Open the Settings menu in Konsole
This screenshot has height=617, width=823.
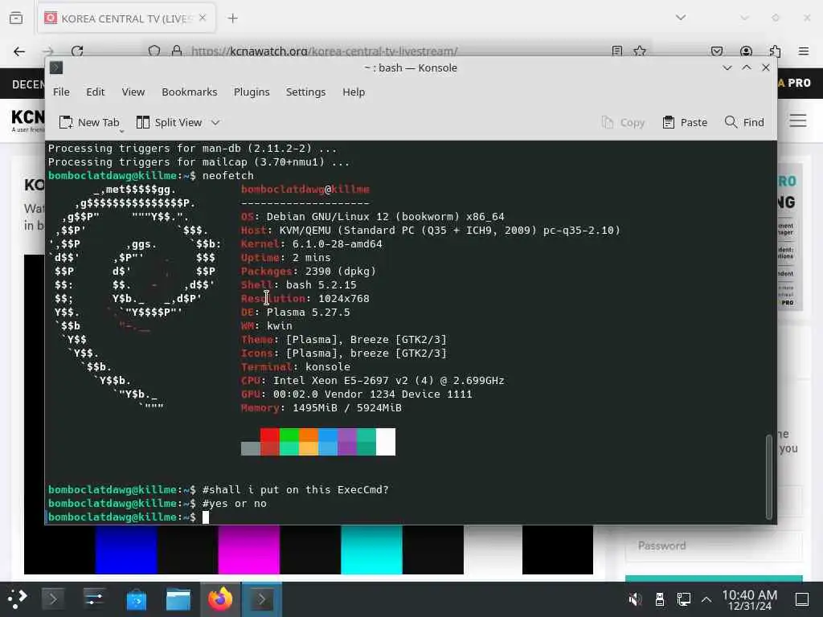305,92
